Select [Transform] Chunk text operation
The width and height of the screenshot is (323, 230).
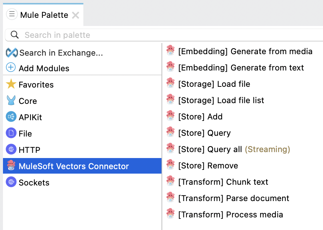pyautogui.click(x=223, y=182)
